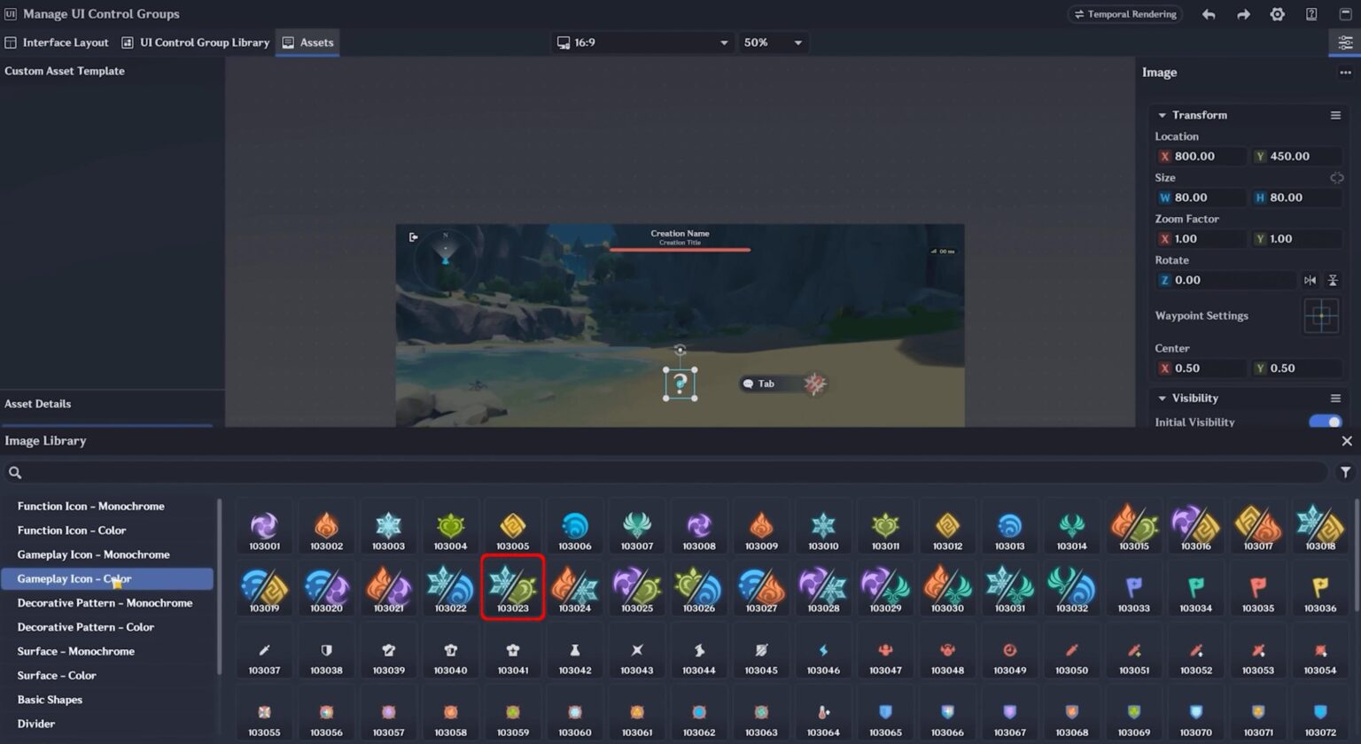Disable the Initial Visibility toggle
This screenshot has width=1361, height=744.
(x=1326, y=422)
